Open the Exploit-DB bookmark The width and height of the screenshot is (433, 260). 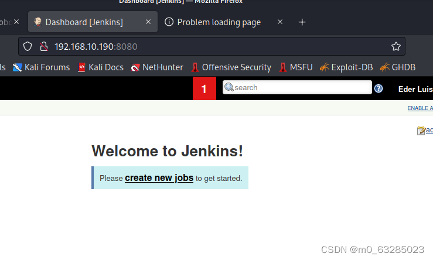coord(346,67)
